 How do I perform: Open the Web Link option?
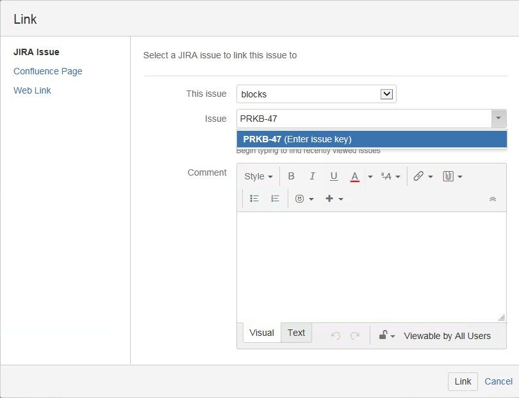click(32, 90)
